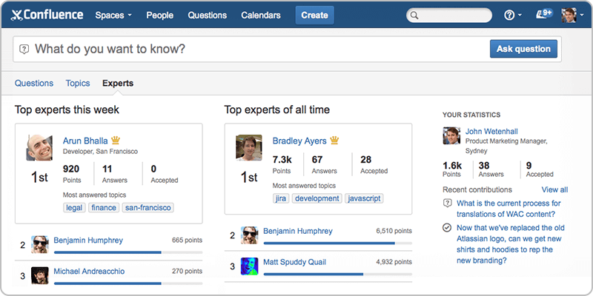Open Matt Spuddy Quail's profile
Viewport: 593px width, 296px height.
pos(294,262)
